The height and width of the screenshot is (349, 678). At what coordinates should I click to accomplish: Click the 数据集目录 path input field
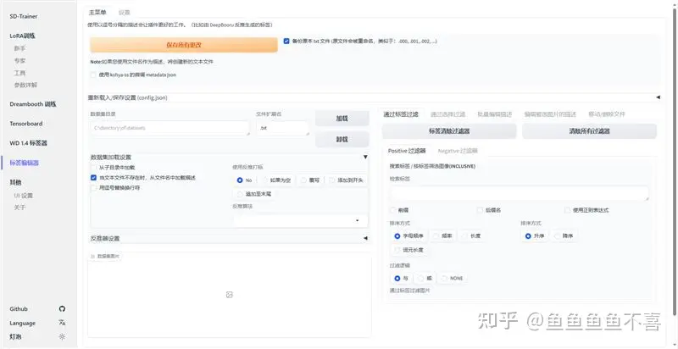(x=169, y=128)
